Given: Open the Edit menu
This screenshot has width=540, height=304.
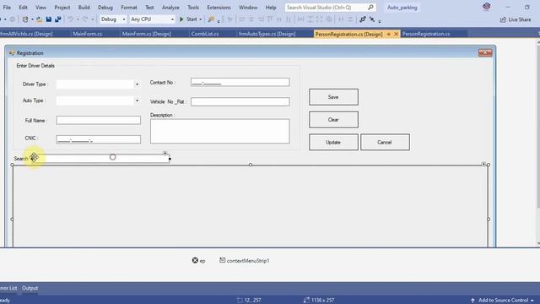Looking at the screenshot, I should [x=23, y=8].
